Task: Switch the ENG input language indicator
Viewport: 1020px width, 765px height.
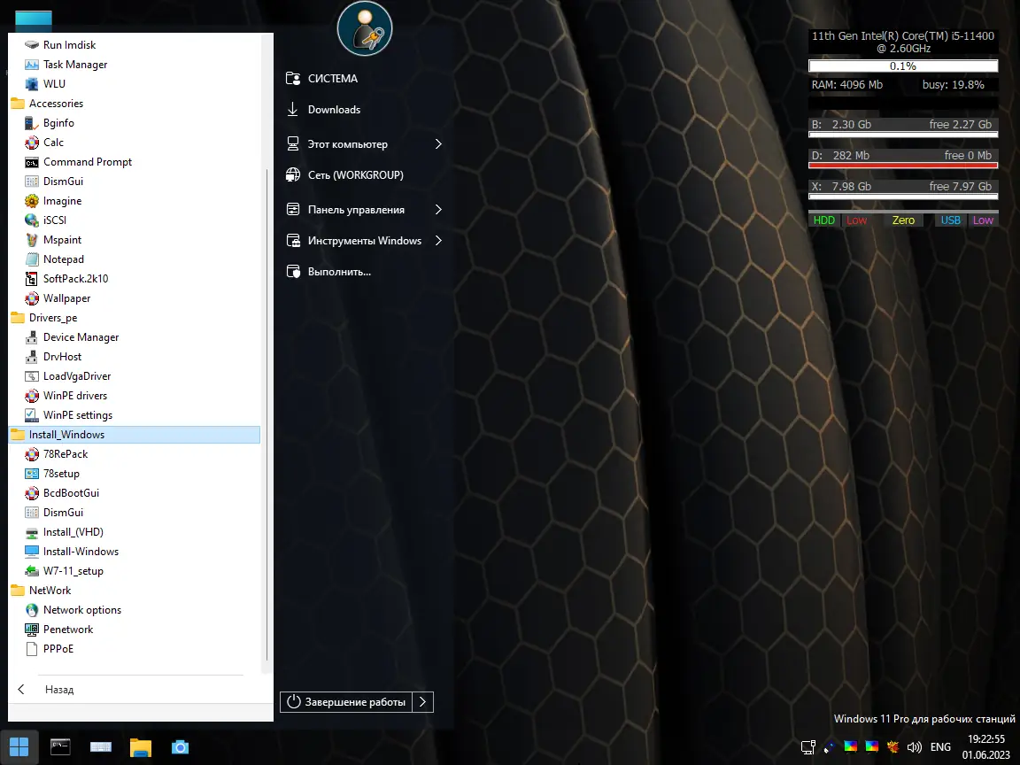Action: 940,747
